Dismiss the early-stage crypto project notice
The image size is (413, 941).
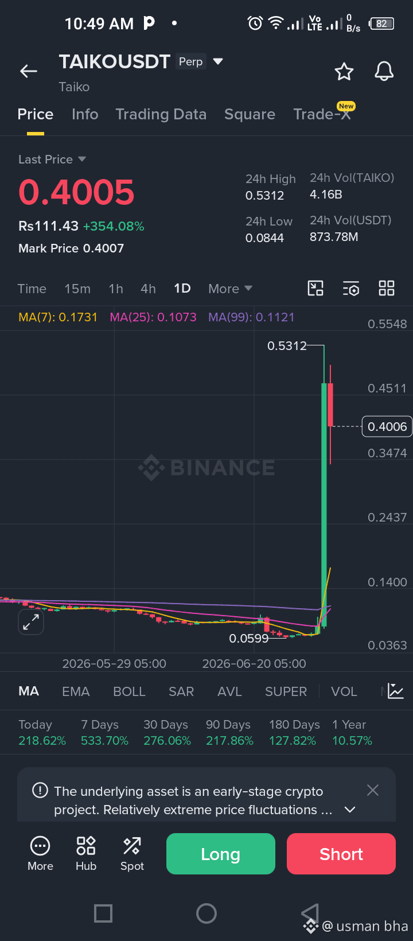(x=373, y=790)
